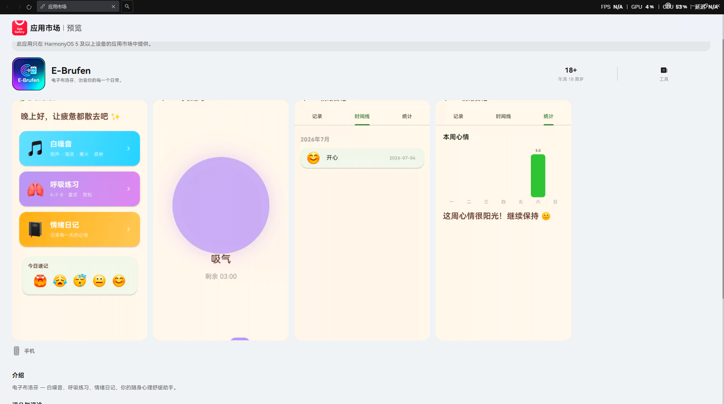The height and width of the screenshot is (404, 724).
Task: Reload the page with the refresh icon
Action: (x=29, y=7)
